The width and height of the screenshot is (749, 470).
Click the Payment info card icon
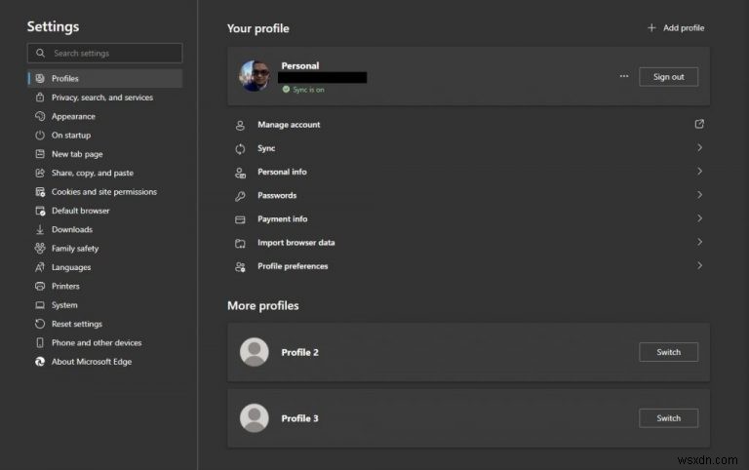click(240, 219)
